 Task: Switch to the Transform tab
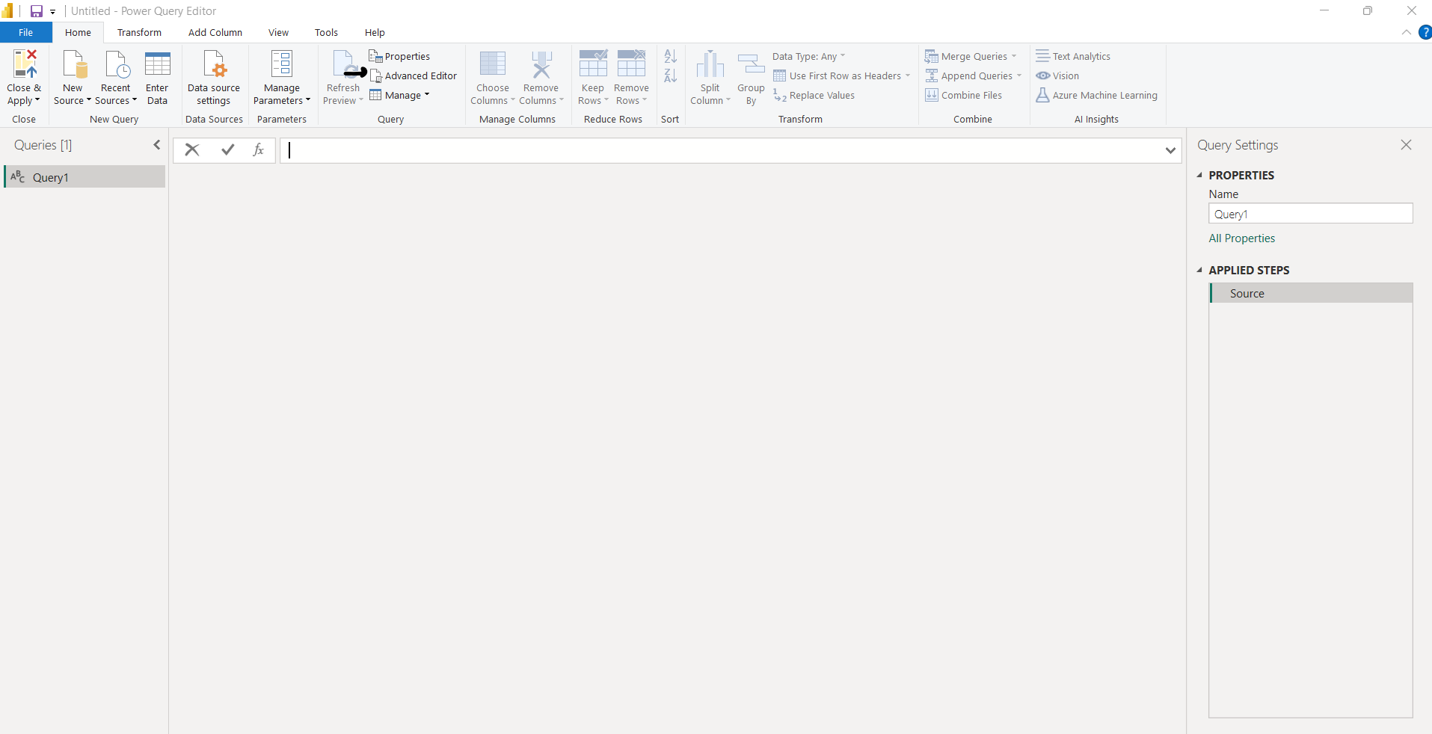click(x=139, y=32)
